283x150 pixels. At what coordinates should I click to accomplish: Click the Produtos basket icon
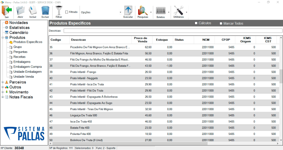pos(7,37)
